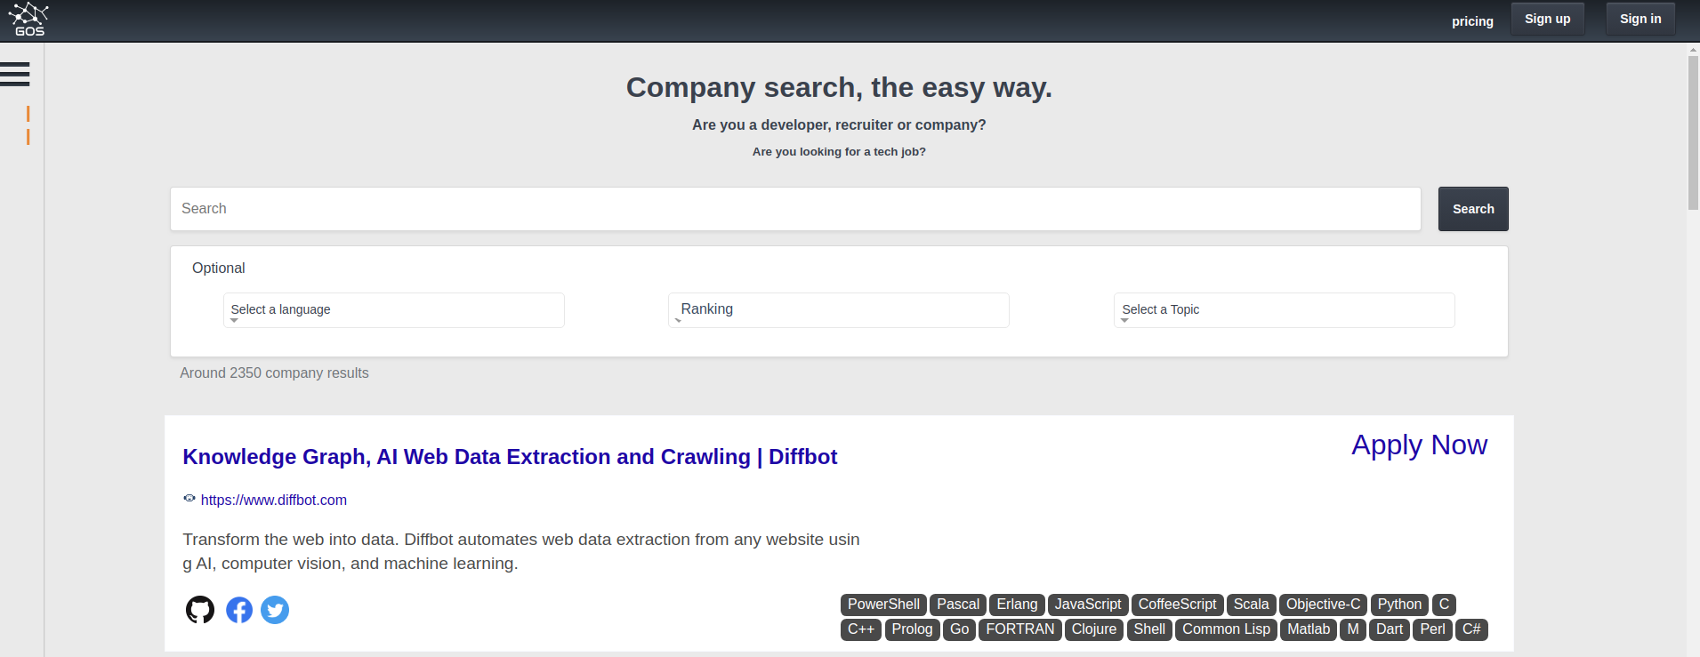Click the Sign up button
The image size is (1700, 657).
1548,19
